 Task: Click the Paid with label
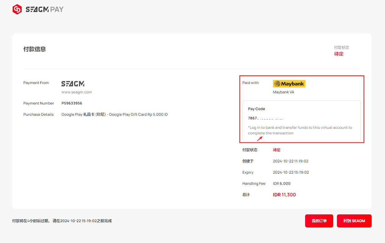coord(251,83)
